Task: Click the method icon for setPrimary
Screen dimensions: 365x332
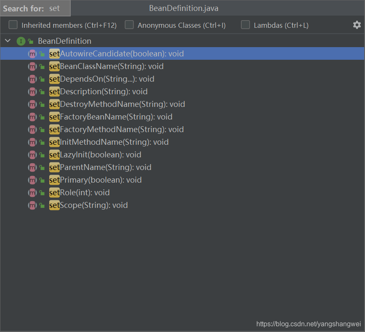Action: tap(32, 180)
